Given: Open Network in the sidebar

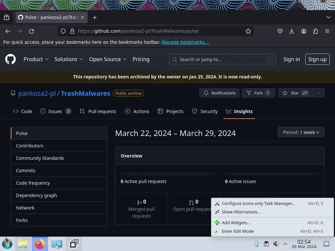Looking at the screenshot, I should pos(59,208).
